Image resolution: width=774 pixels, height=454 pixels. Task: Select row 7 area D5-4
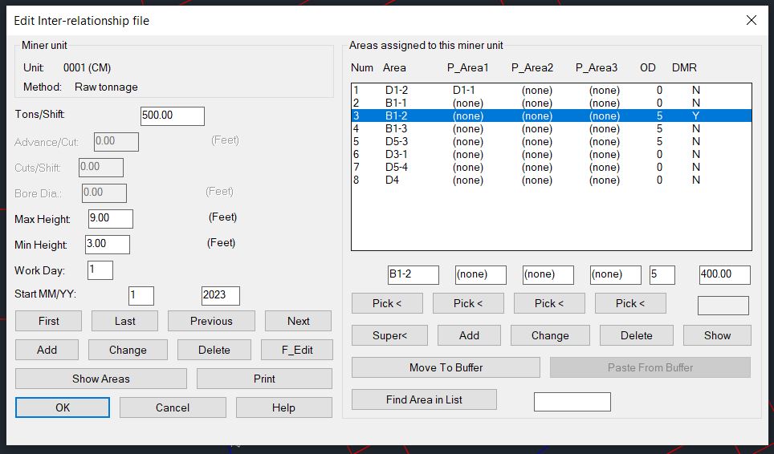(552, 167)
